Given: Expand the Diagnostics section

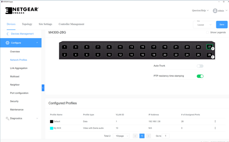Looking at the screenshot, I should pos(37,118).
